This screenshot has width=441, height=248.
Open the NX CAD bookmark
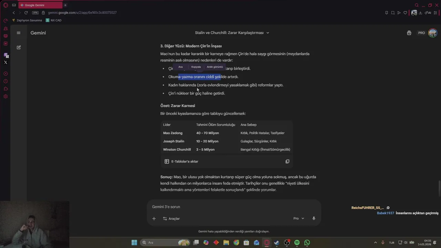(54, 20)
